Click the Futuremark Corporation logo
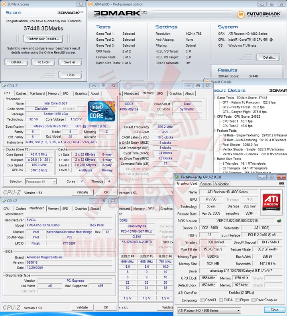This screenshot has height=316, width=287. [259, 14]
